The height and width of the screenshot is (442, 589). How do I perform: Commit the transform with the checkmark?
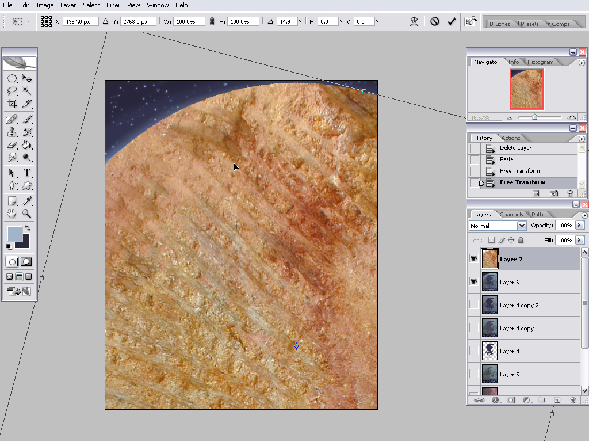pos(452,22)
